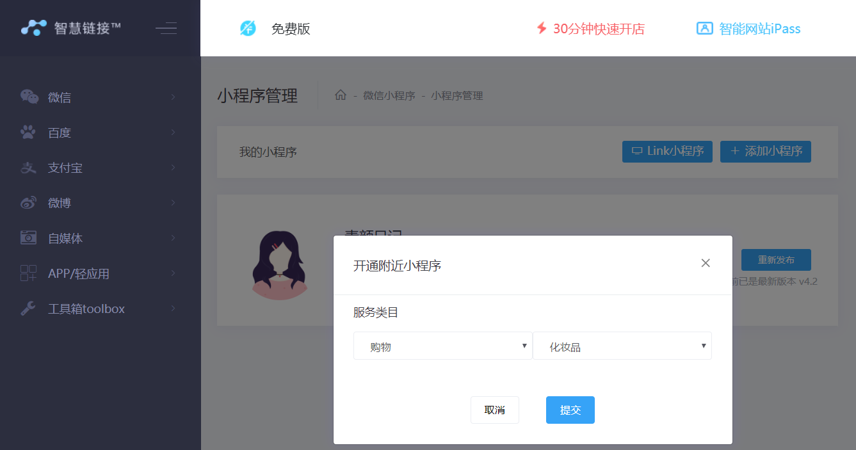Click the 免费版 version badge icon
Viewport: 856px width, 450px height.
(x=248, y=28)
